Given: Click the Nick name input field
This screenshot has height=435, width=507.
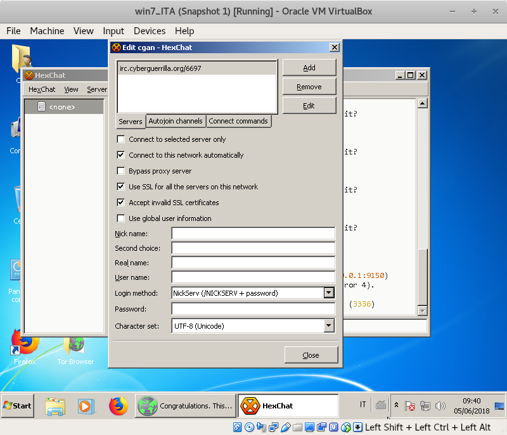Looking at the screenshot, I should 253,234.
